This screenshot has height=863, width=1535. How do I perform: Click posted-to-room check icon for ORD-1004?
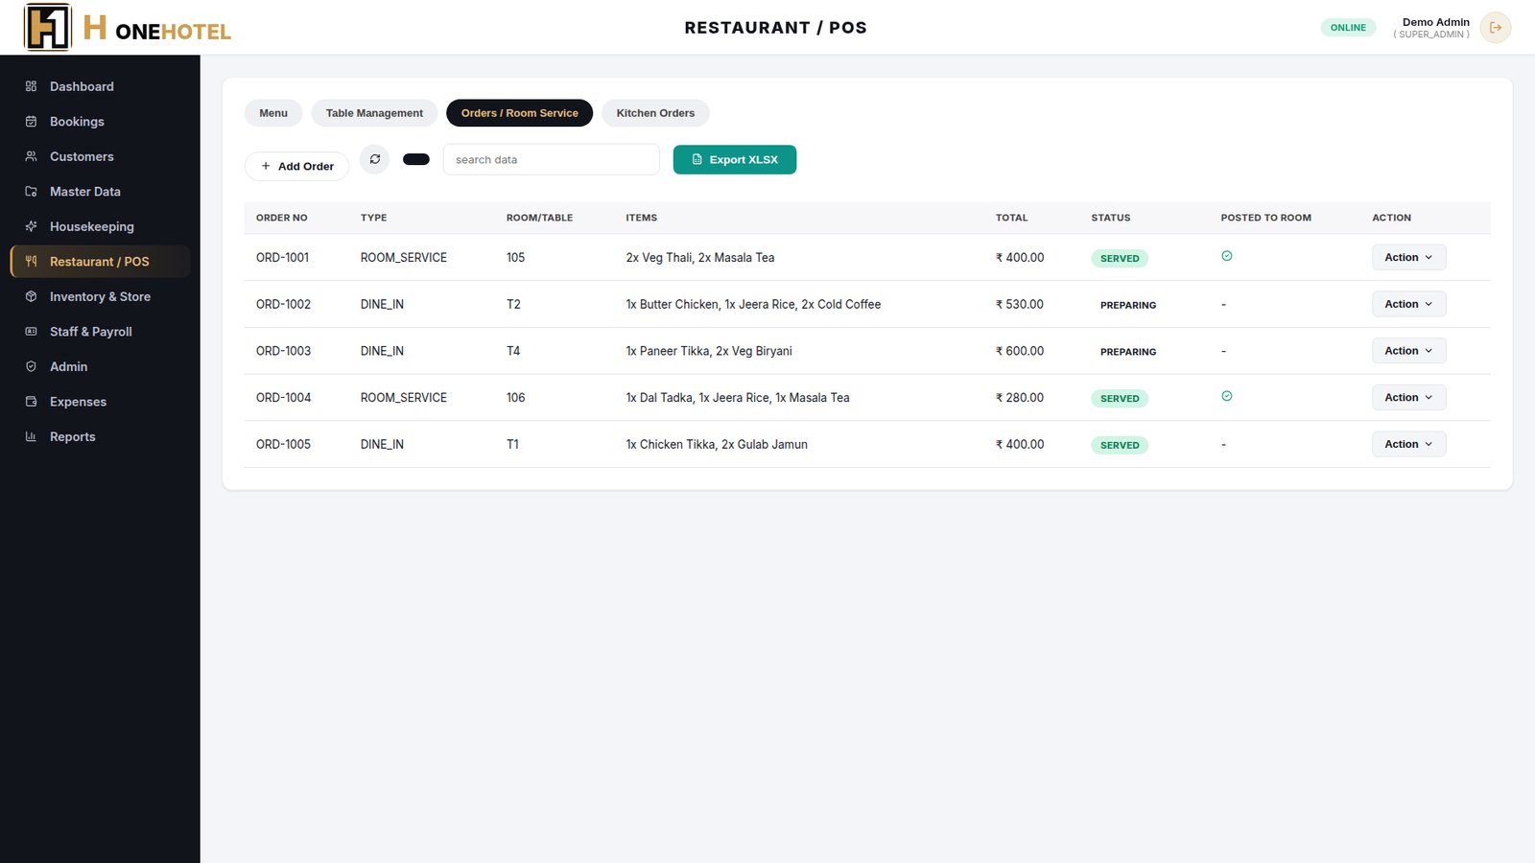pyautogui.click(x=1227, y=396)
